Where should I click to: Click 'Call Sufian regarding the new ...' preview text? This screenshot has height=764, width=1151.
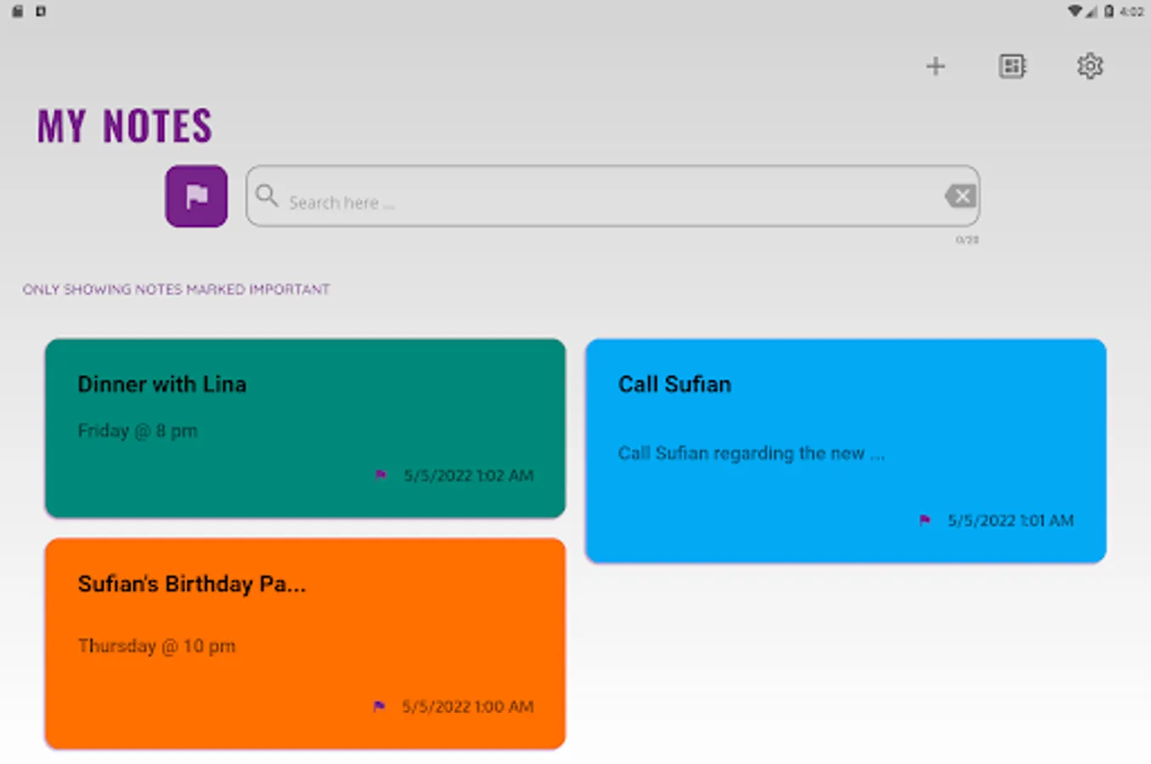(751, 453)
